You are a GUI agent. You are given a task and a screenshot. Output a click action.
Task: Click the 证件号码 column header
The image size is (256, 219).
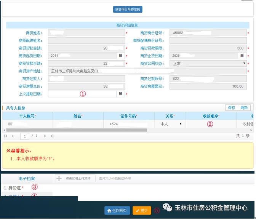pos(129,116)
